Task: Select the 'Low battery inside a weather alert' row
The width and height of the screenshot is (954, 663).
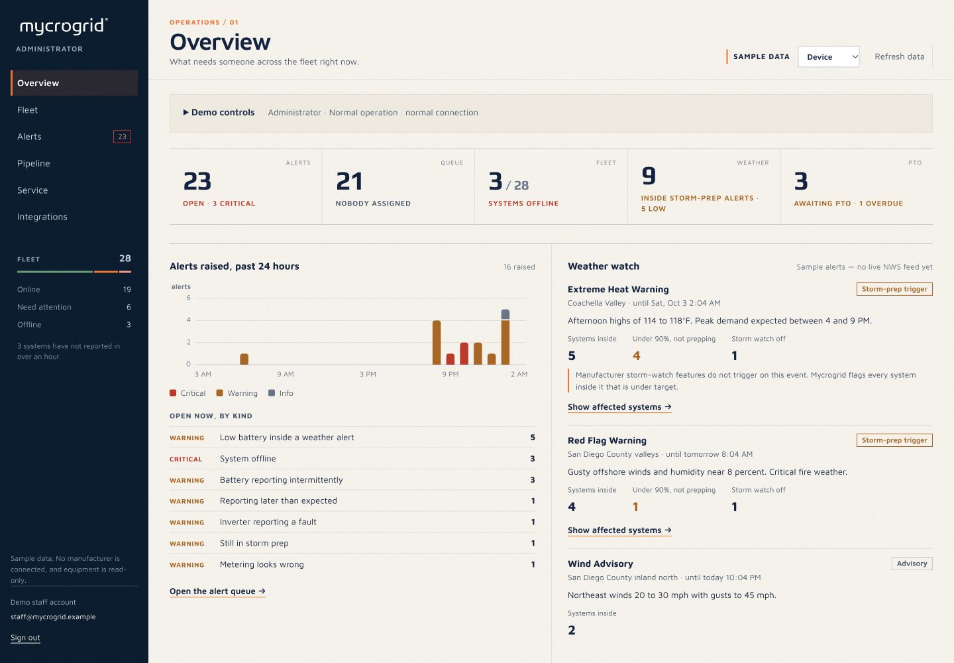Action: [x=352, y=438]
